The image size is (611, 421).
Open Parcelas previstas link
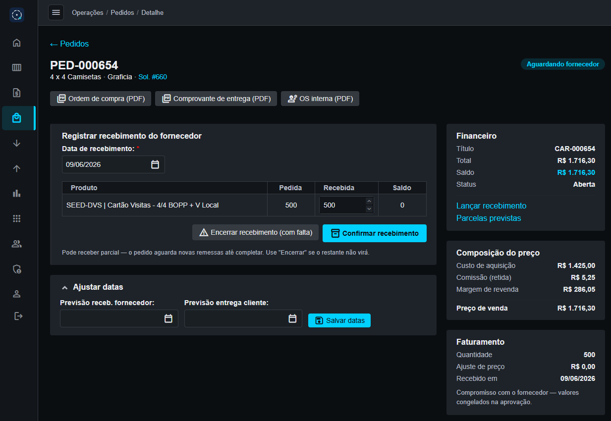[489, 218]
